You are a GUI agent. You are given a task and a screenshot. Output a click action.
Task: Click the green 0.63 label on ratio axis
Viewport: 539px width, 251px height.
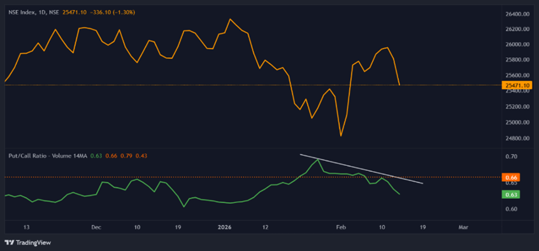pyautogui.click(x=511, y=194)
